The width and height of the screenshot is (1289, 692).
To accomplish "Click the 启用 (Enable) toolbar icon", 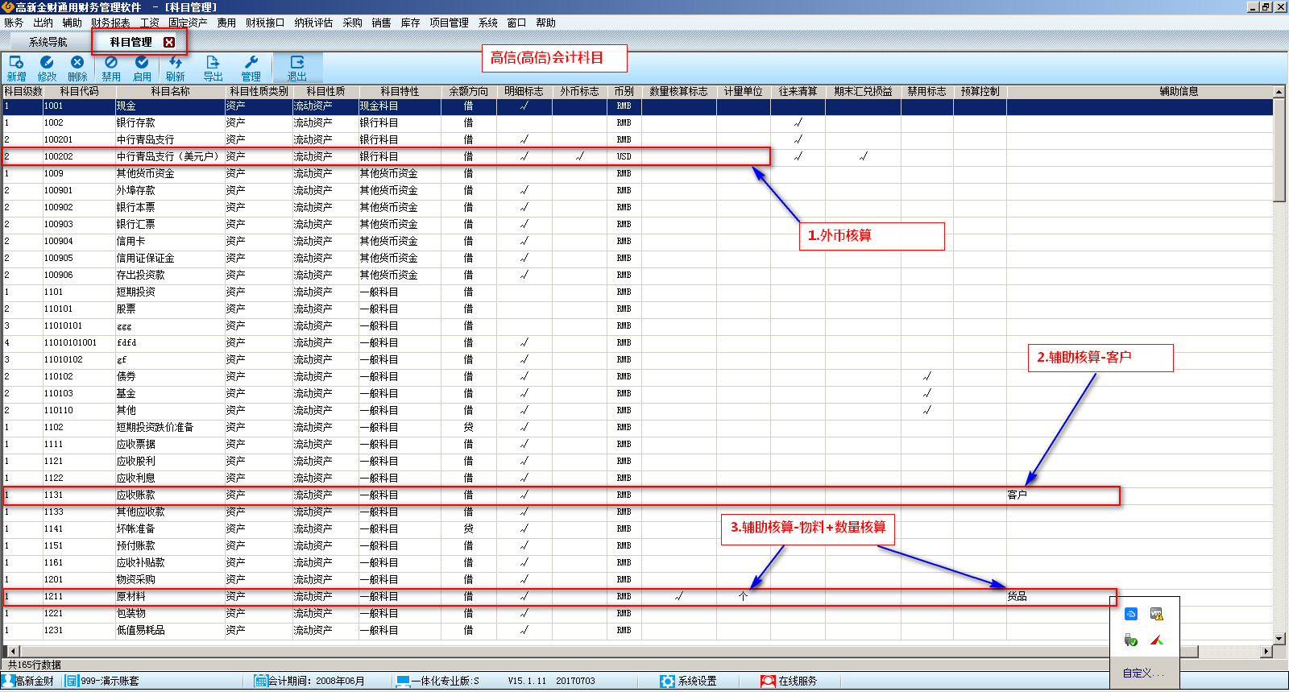I will click(x=142, y=68).
